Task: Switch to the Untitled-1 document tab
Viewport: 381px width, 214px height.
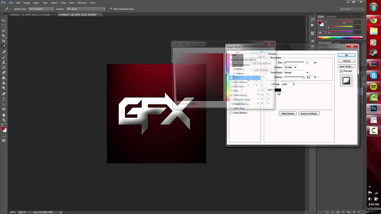Action: (x=31, y=15)
